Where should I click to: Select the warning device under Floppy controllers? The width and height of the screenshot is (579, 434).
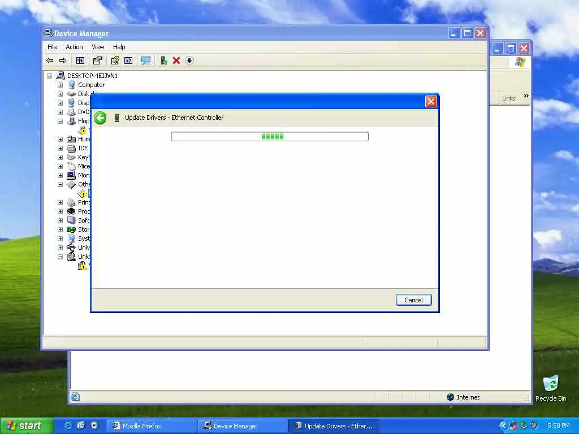coord(83,131)
